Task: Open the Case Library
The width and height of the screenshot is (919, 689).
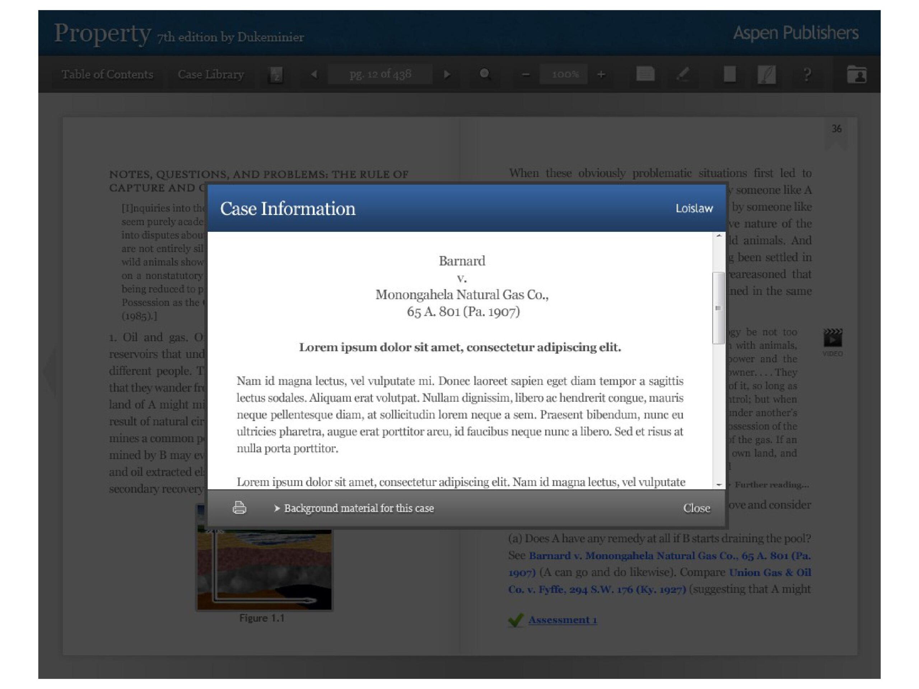Action: 211,74
